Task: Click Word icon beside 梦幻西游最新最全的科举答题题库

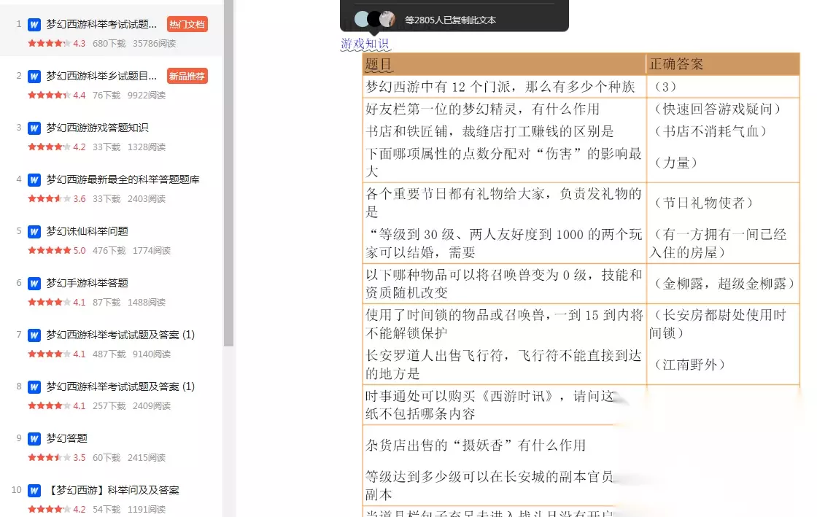Action: tap(34, 179)
